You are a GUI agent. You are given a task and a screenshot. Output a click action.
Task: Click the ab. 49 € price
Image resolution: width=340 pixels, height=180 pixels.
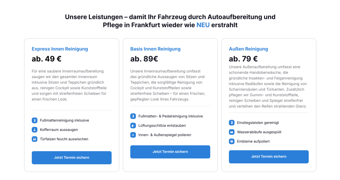[46, 59]
